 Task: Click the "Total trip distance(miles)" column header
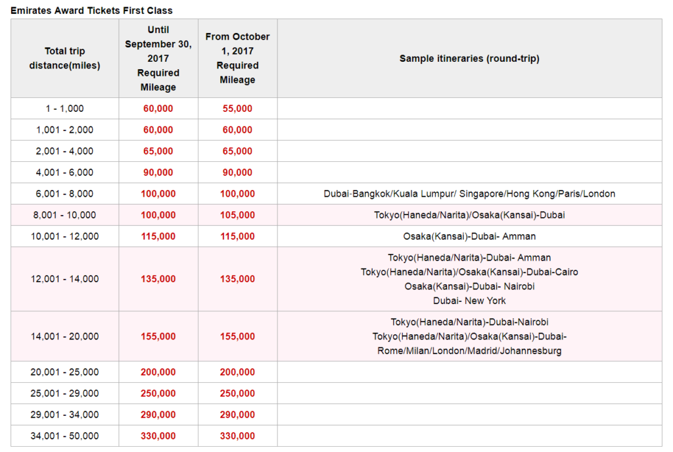(x=65, y=59)
